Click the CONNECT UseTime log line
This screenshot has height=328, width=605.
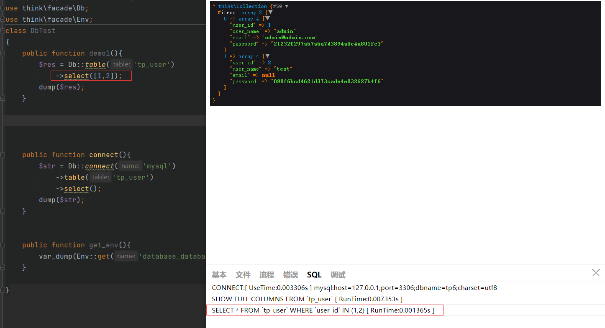[354, 288]
